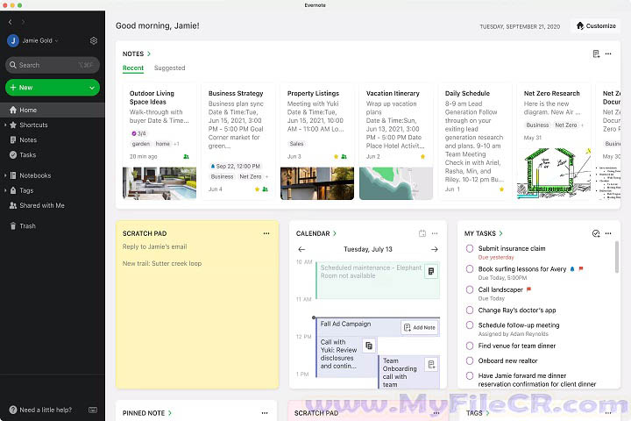Open Shared with Me in sidebar
631x421 pixels.
coord(42,205)
